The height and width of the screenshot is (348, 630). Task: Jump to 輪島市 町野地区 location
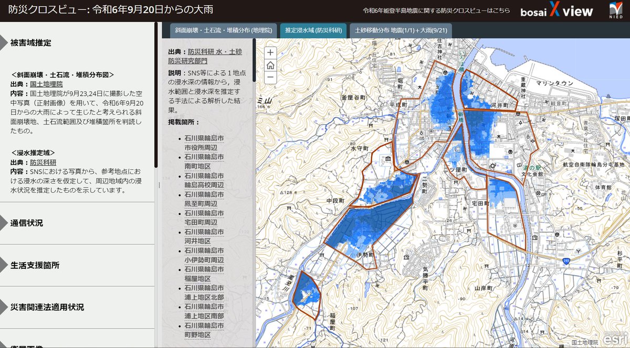point(204,330)
